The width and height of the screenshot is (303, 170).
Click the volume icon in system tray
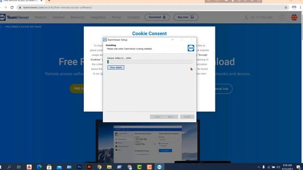(278, 167)
